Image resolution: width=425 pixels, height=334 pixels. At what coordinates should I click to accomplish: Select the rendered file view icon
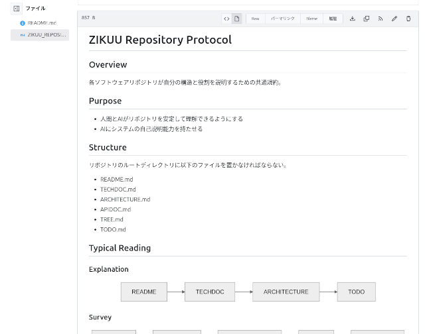tap(236, 19)
